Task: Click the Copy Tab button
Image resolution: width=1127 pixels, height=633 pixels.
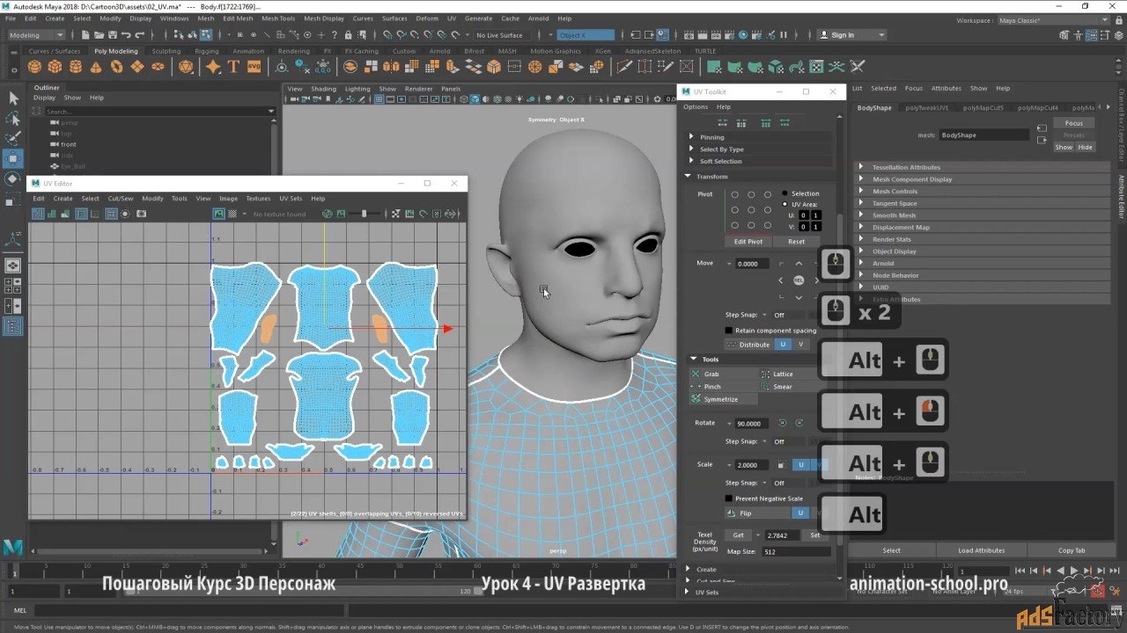Action: point(1072,550)
